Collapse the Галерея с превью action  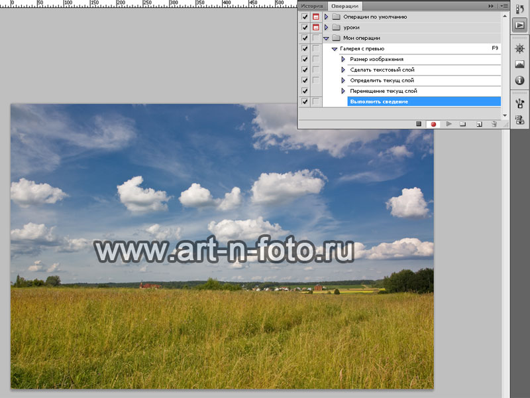coord(335,49)
